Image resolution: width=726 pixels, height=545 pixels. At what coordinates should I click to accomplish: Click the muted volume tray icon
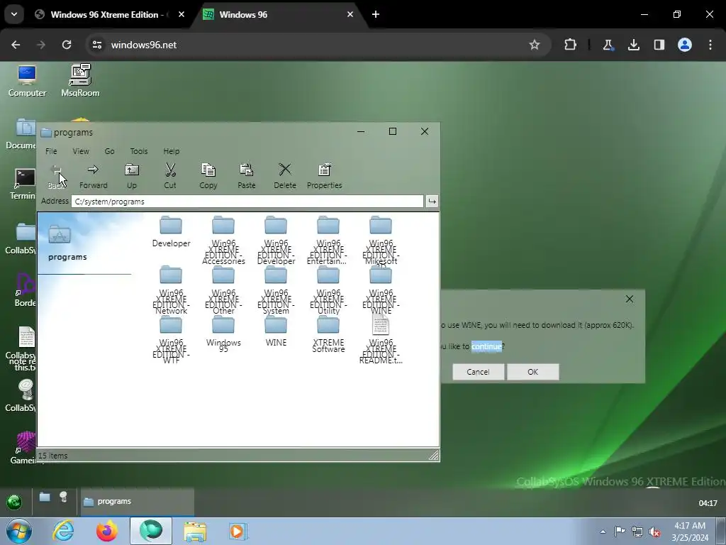[654, 532]
